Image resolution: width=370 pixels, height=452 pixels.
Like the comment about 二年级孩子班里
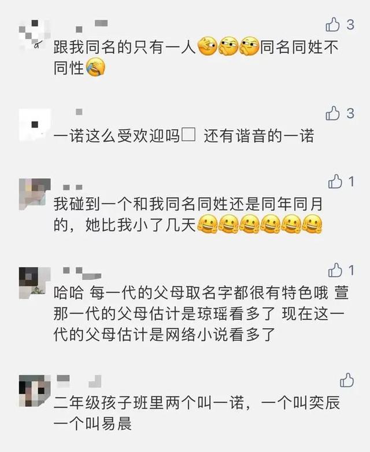(347, 380)
